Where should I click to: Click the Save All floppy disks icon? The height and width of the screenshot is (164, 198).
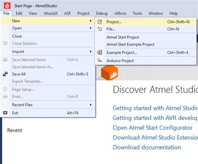point(5,74)
